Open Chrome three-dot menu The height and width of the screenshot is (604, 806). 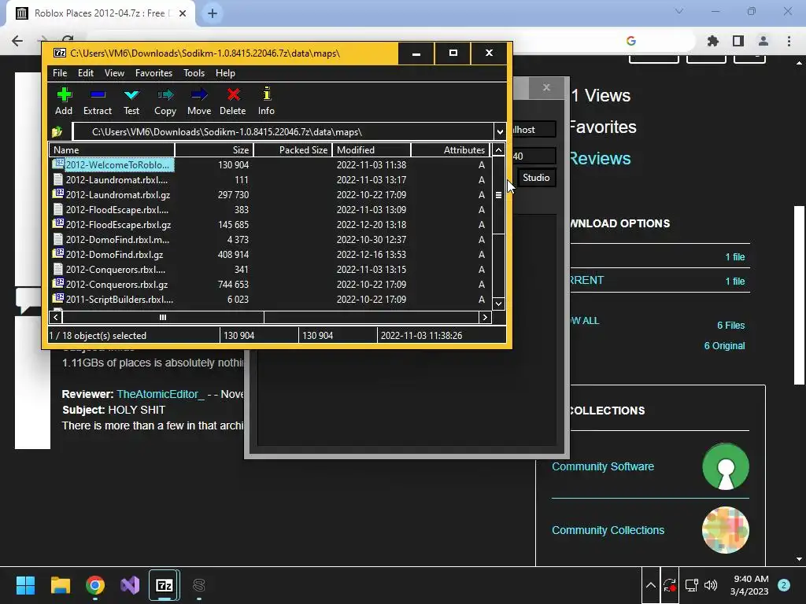789,41
